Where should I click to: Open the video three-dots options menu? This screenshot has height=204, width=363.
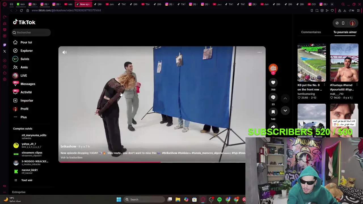(259, 52)
